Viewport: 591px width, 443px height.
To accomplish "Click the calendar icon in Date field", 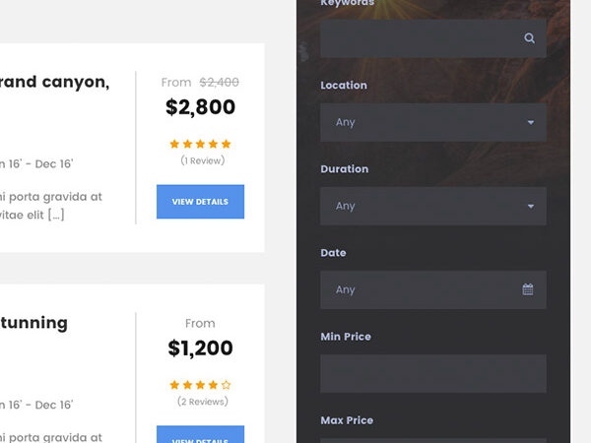I will click(x=528, y=289).
